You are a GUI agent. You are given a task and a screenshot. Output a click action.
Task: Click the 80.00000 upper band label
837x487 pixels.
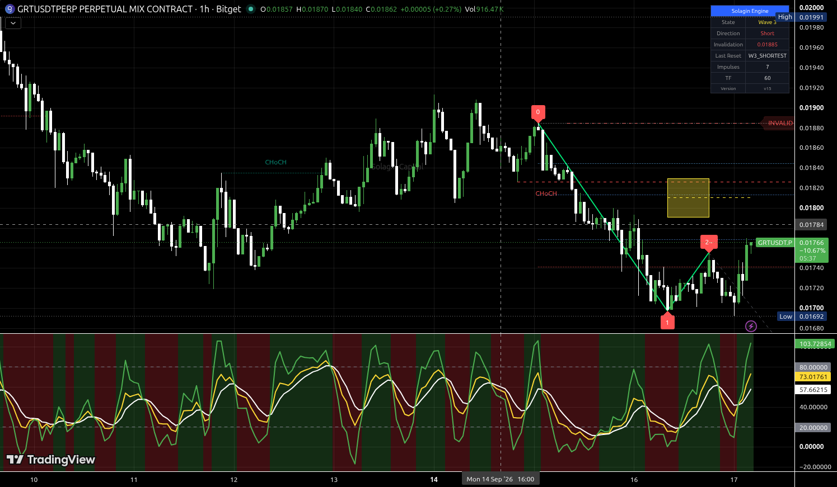[813, 367]
